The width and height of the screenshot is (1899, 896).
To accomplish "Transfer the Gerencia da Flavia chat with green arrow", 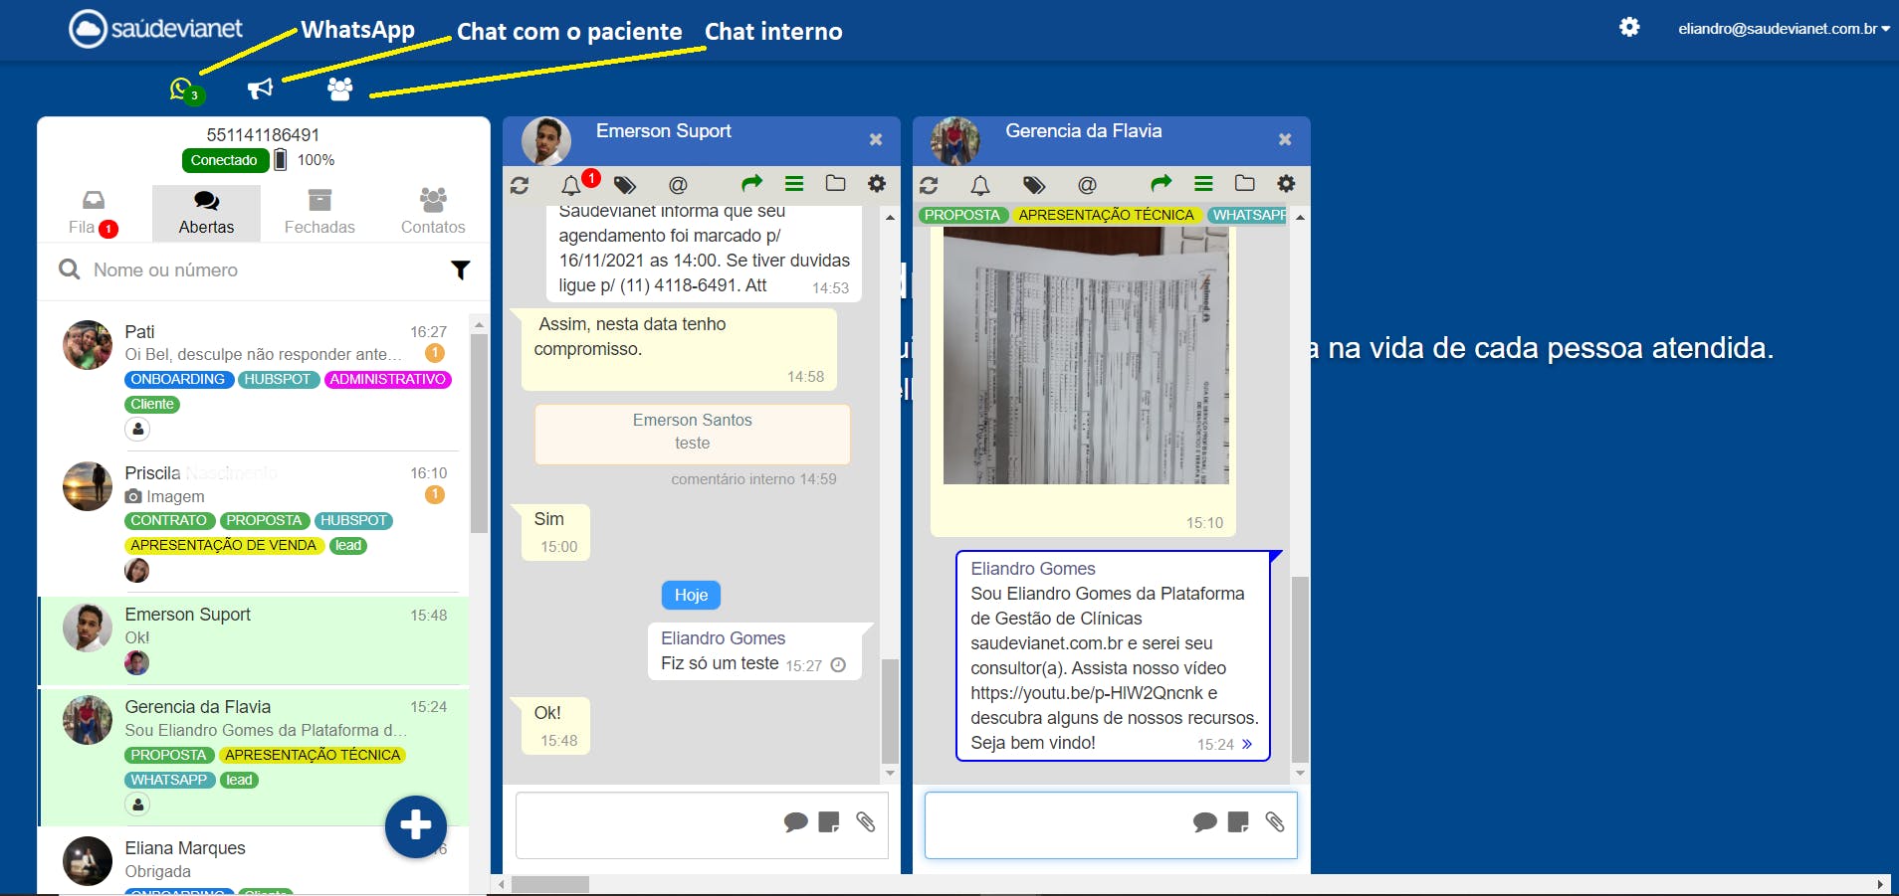I will pos(1160,183).
